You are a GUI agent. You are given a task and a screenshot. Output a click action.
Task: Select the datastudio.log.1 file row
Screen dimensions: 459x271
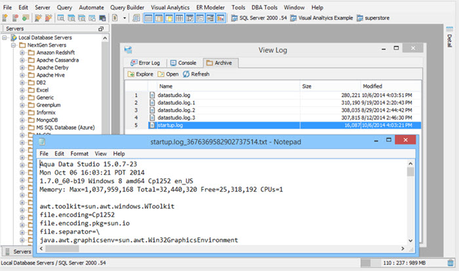(x=273, y=103)
